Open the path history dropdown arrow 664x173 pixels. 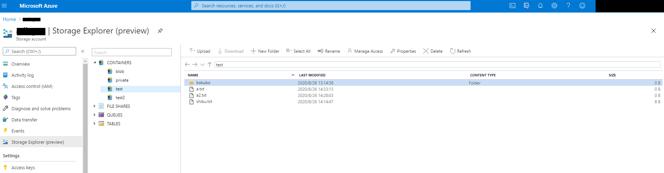point(202,65)
